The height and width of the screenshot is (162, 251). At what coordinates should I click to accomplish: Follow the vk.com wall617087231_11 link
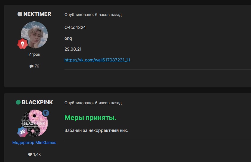pos(97,60)
